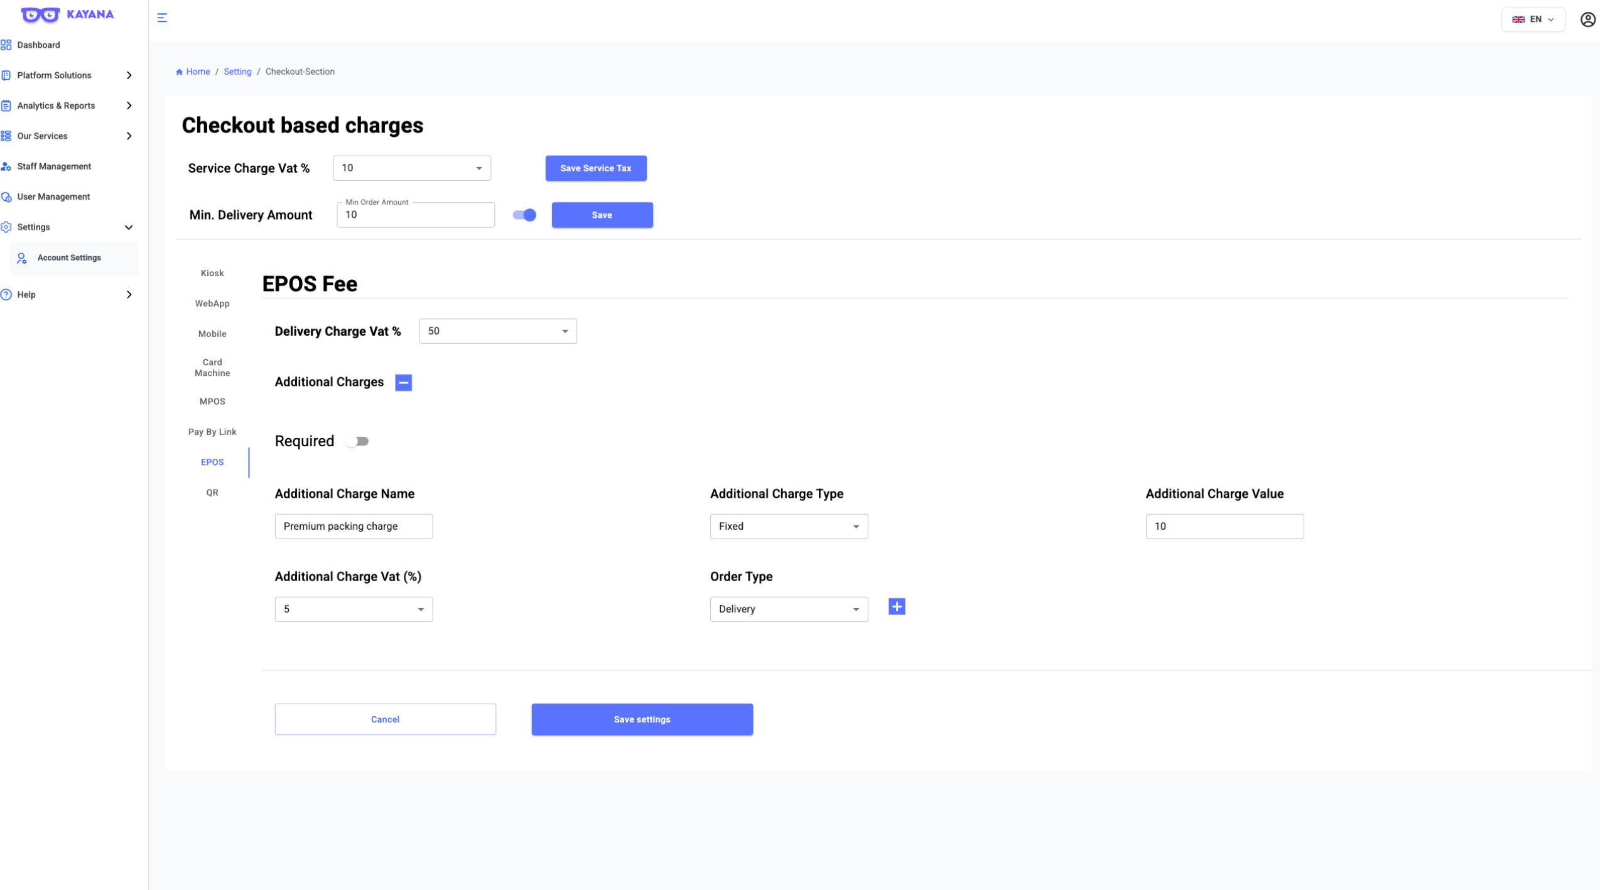
Task: Click the Our Services icon
Action: click(6, 136)
